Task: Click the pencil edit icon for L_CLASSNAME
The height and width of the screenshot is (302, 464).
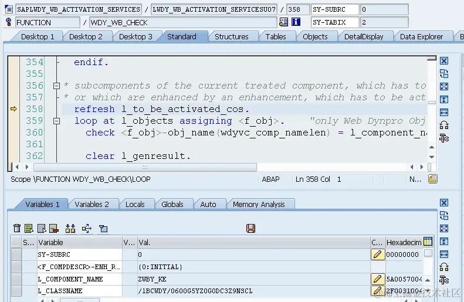Action: tap(378, 291)
